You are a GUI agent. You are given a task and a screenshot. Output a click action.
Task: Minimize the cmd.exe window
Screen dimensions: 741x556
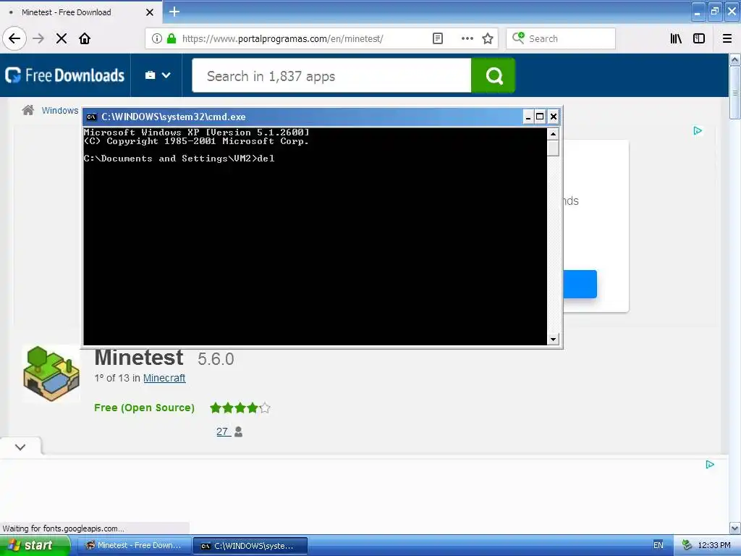[x=528, y=117]
